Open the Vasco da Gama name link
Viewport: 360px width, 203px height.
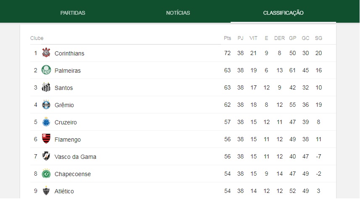tap(75, 157)
